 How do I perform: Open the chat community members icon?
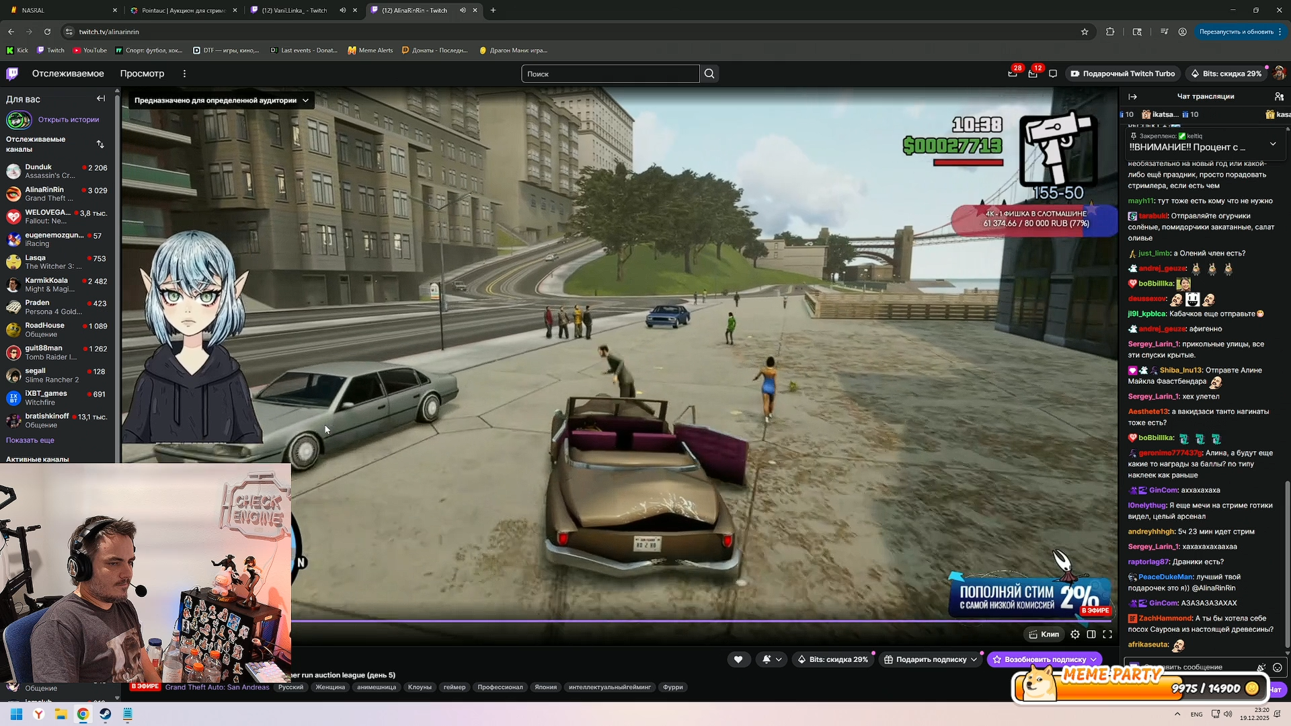1278,96
